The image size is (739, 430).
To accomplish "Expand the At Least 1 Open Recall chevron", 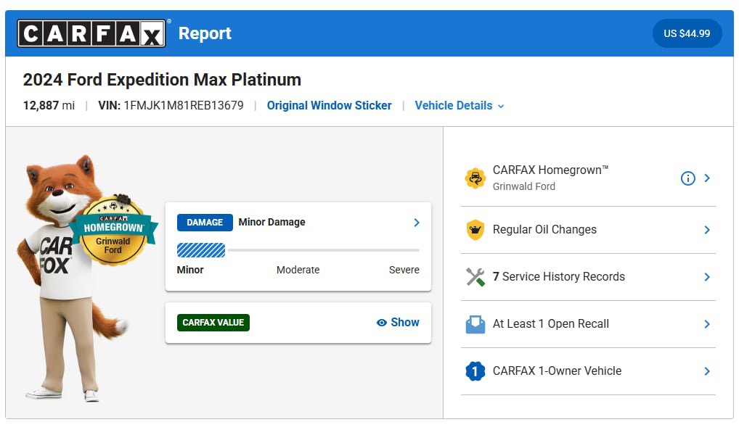I will (x=707, y=324).
